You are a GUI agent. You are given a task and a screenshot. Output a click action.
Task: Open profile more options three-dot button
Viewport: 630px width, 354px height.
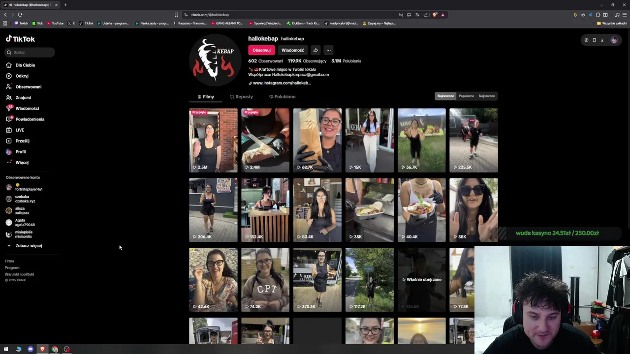[328, 50]
